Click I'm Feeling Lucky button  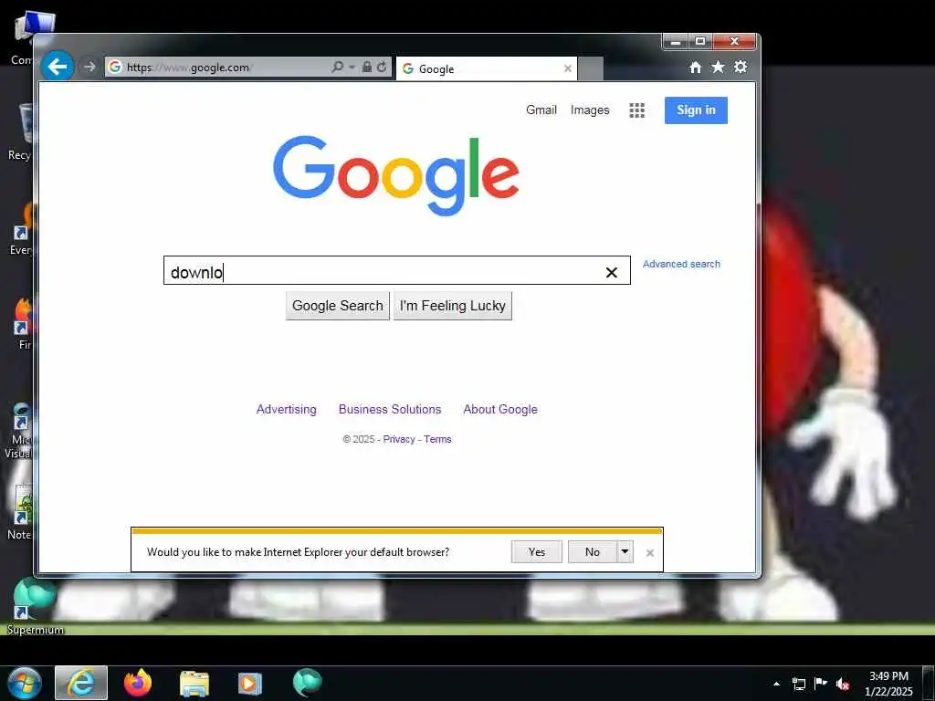pyautogui.click(x=453, y=306)
